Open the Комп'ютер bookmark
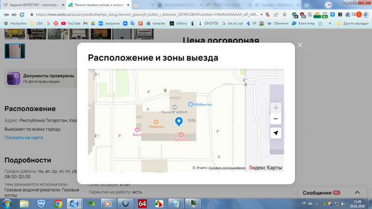This screenshot has height=209, width=372. (x=303, y=23)
